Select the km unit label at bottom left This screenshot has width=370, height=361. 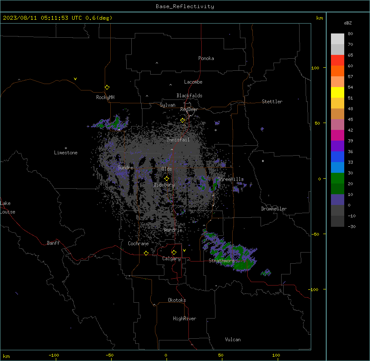tap(6, 356)
